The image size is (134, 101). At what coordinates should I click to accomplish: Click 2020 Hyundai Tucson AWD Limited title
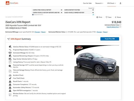click(23, 25)
